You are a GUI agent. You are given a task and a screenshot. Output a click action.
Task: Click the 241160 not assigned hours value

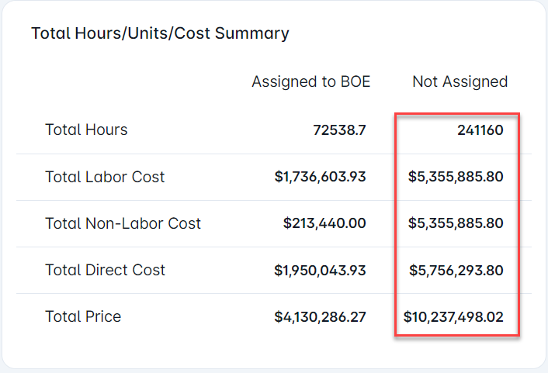click(480, 130)
